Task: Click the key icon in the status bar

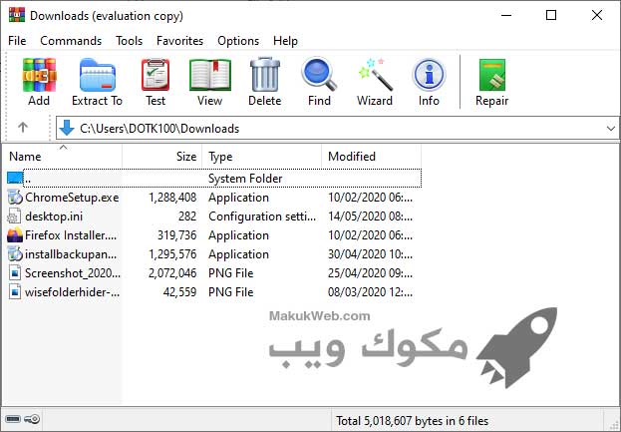Action: [32, 419]
